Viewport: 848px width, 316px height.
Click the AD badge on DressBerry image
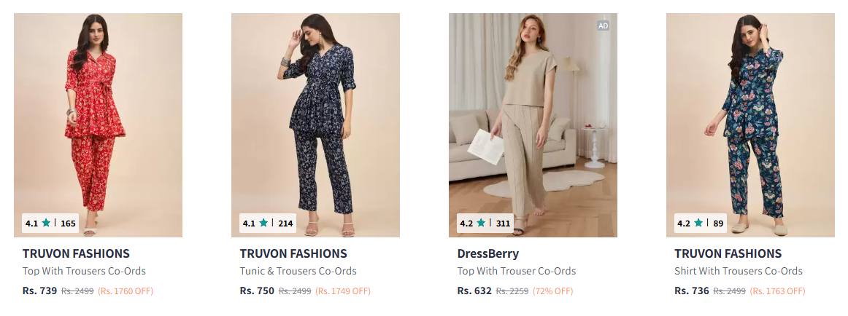[x=603, y=25]
